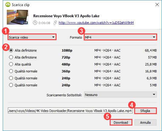Screen dimensions: 162x131
Task: Click the 1080p resolution label
Action: (67, 50)
